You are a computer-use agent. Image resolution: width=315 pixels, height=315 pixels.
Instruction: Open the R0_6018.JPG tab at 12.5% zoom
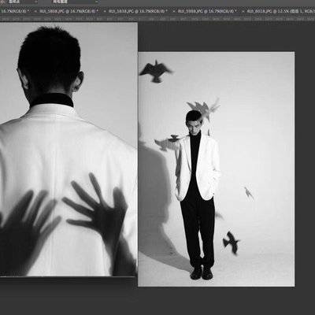pyautogui.click(x=281, y=11)
